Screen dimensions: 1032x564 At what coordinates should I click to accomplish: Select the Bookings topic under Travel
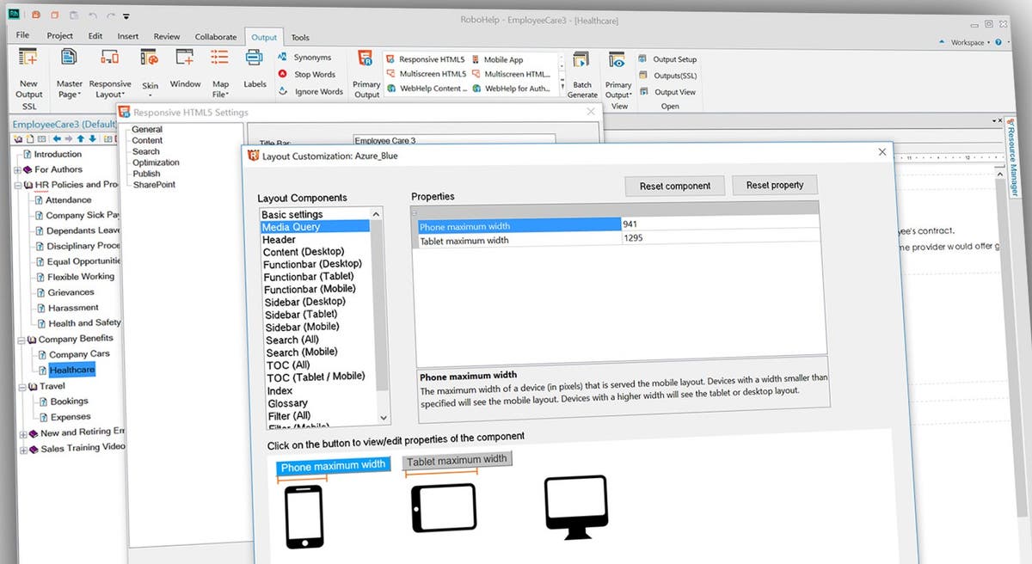[69, 401]
